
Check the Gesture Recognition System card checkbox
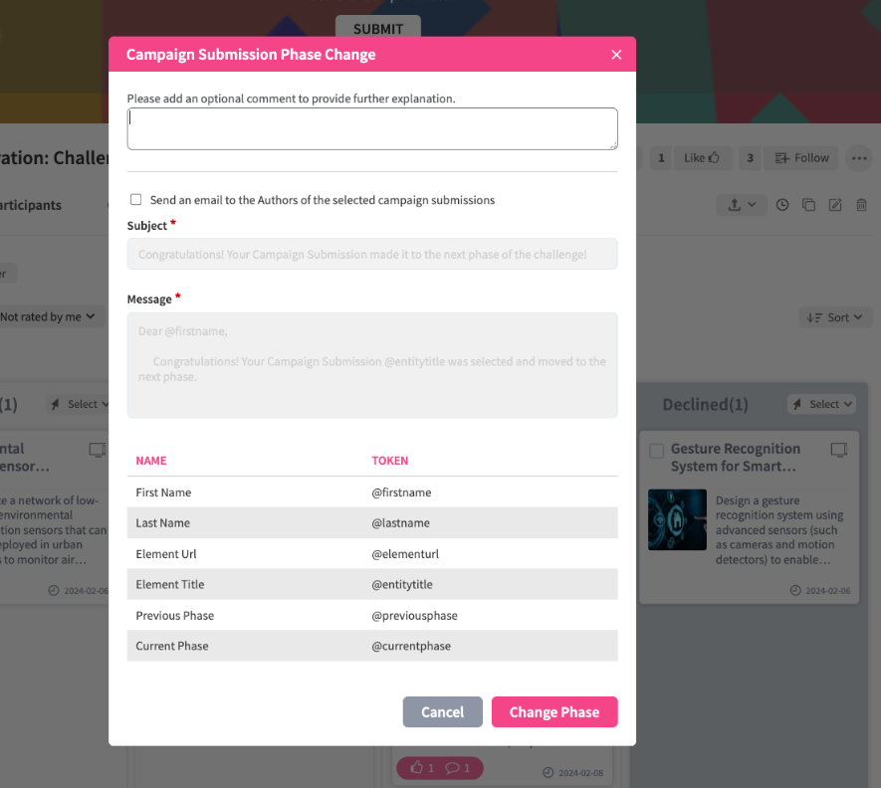pyautogui.click(x=656, y=451)
